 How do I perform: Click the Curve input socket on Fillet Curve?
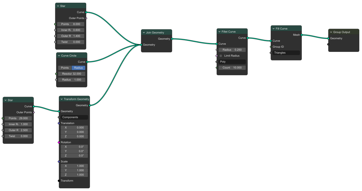tap(217, 44)
